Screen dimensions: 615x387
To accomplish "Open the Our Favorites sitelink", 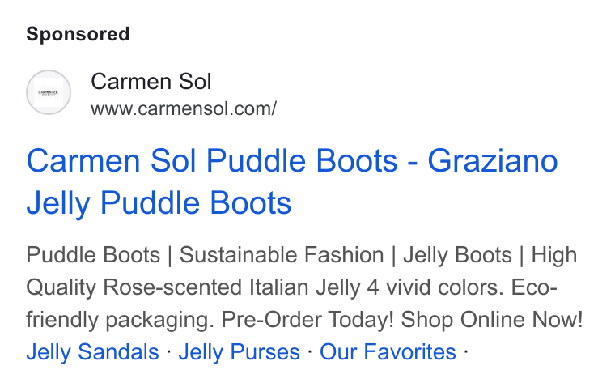I will (388, 351).
